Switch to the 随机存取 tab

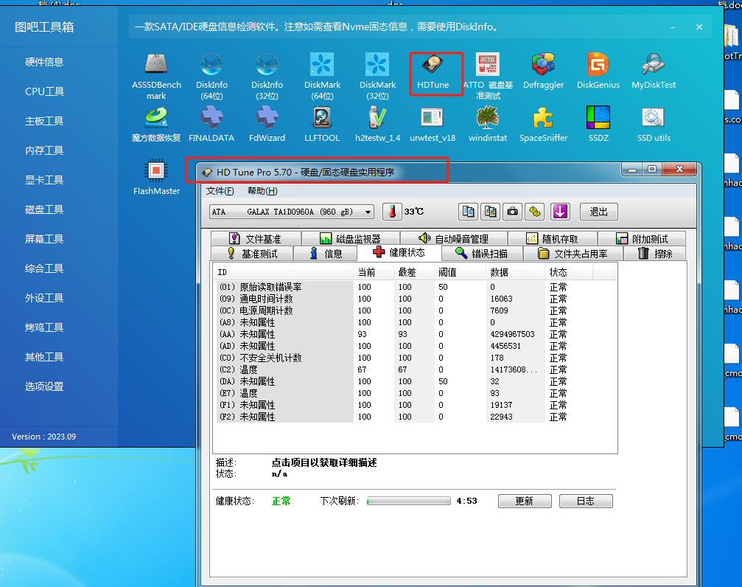coord(552,238)
